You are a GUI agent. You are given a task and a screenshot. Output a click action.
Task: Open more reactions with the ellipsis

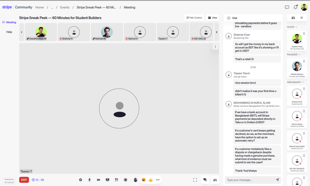tap(158, 180)
